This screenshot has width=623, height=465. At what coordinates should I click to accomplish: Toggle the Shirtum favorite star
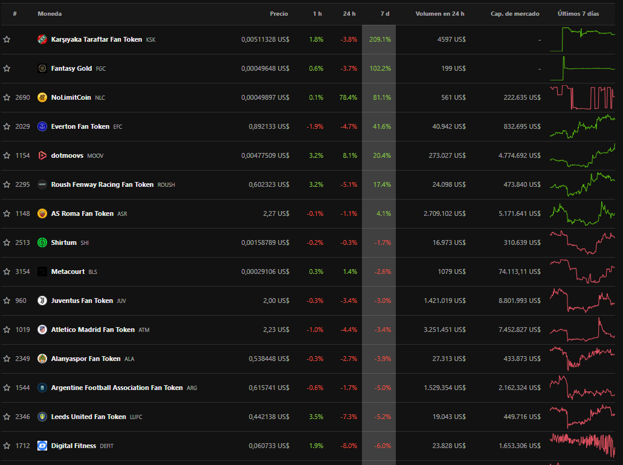(x=7, y=242)
